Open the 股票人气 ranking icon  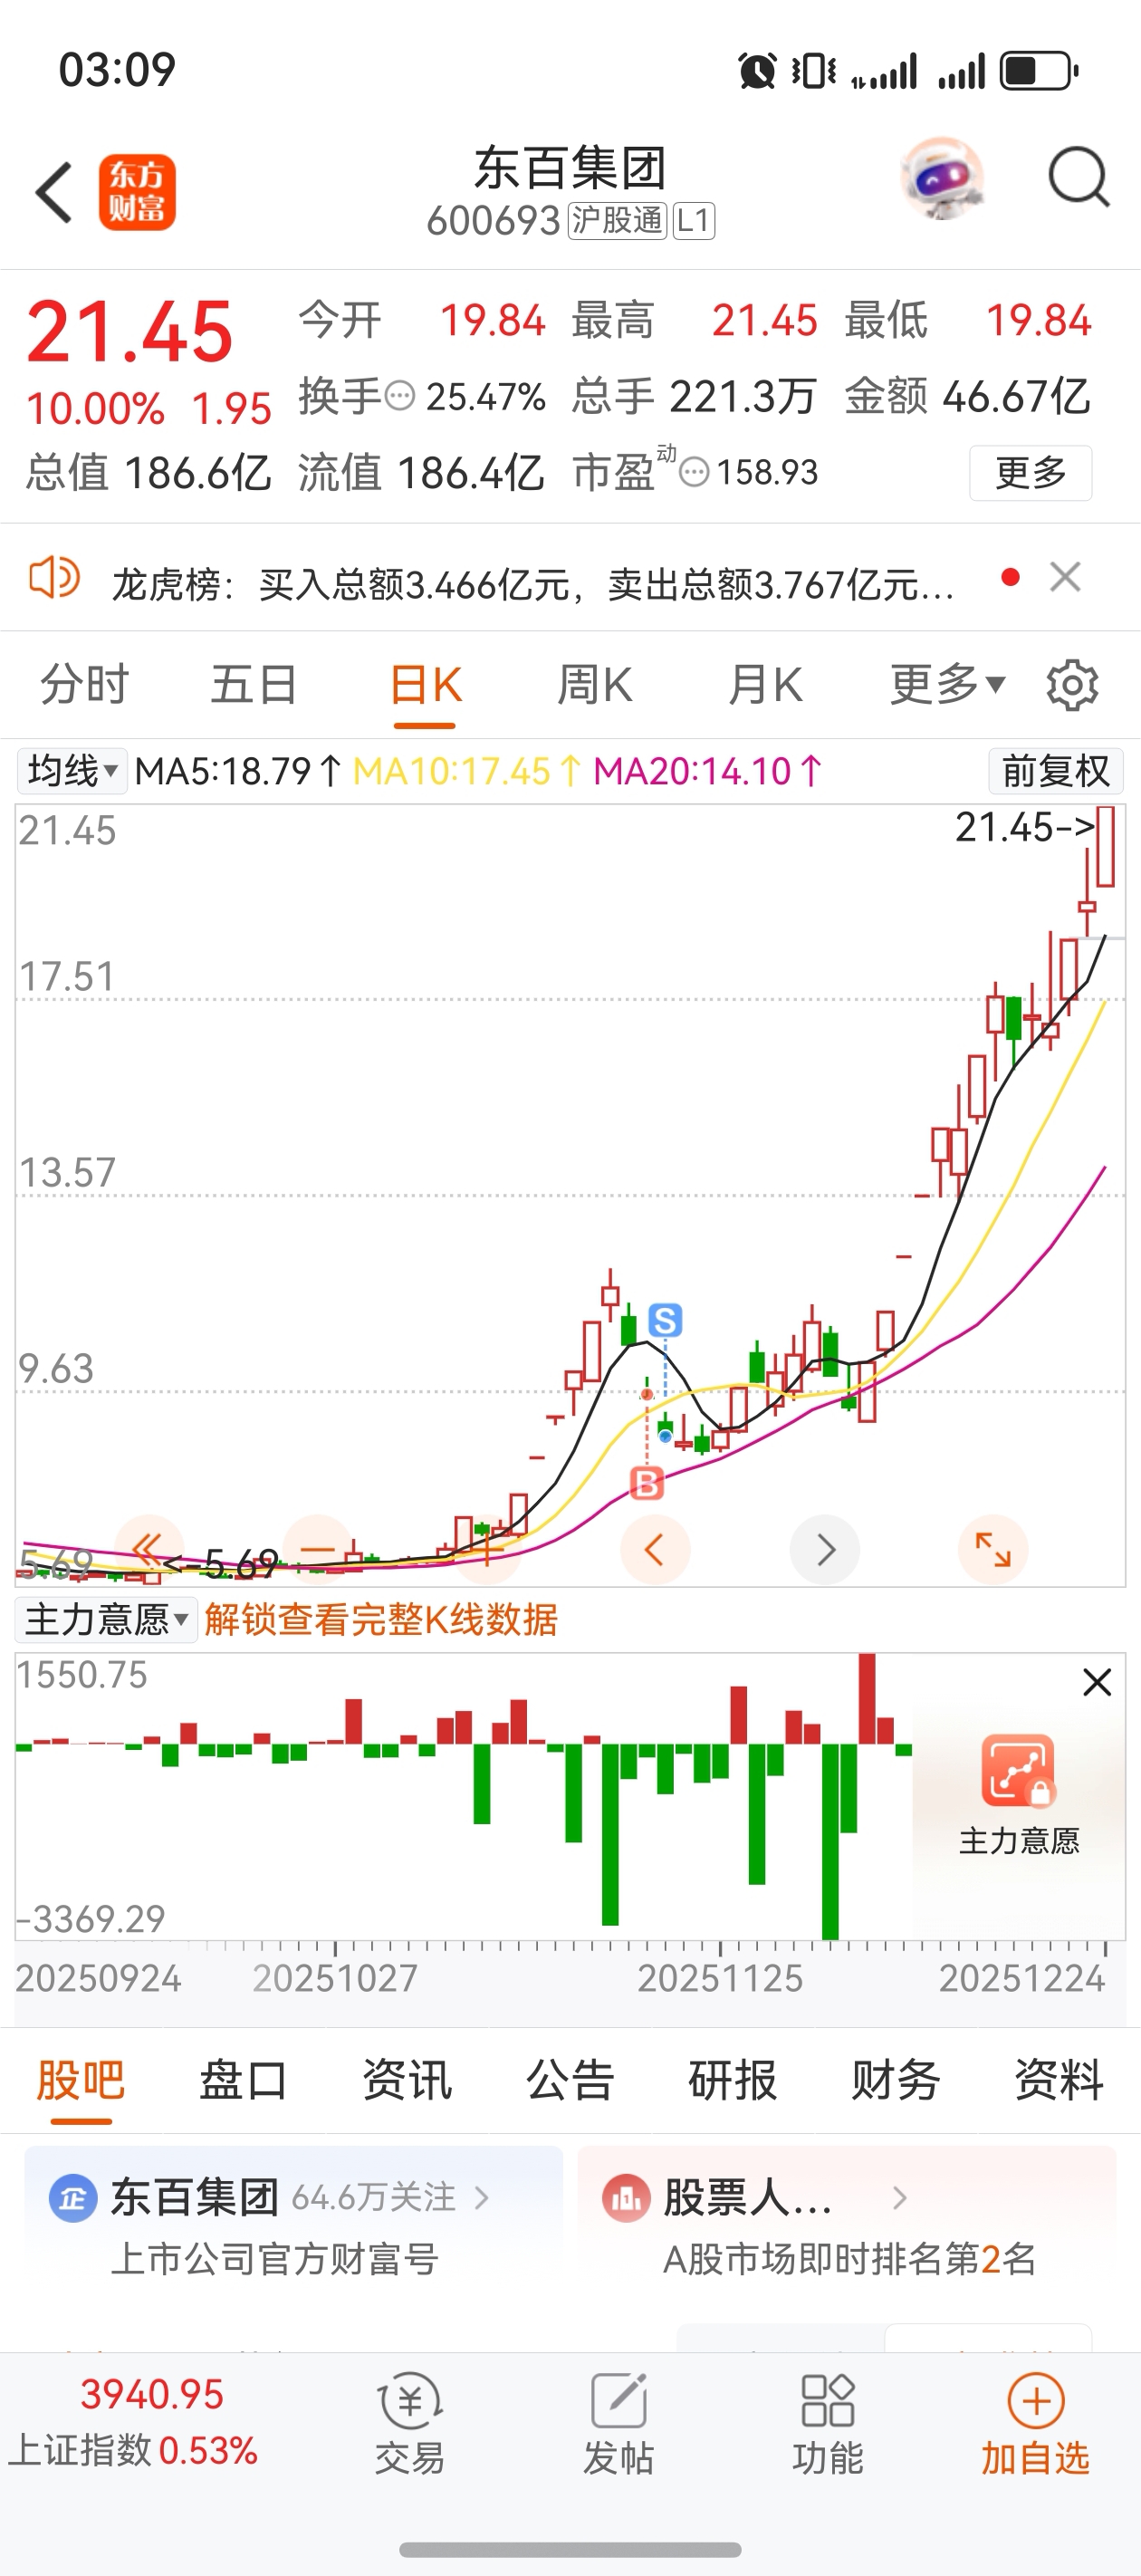coord(626,2198)
